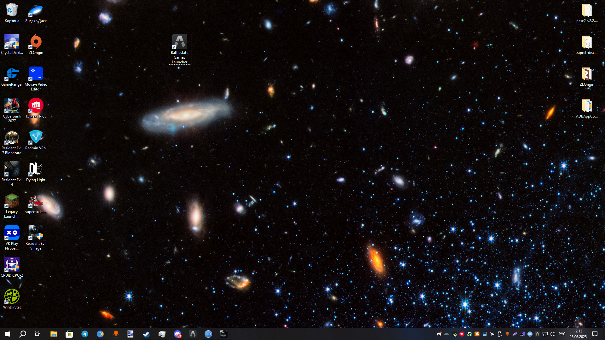Open Task View on taskbar
605x340 pixels.
(x=38, y=334)
